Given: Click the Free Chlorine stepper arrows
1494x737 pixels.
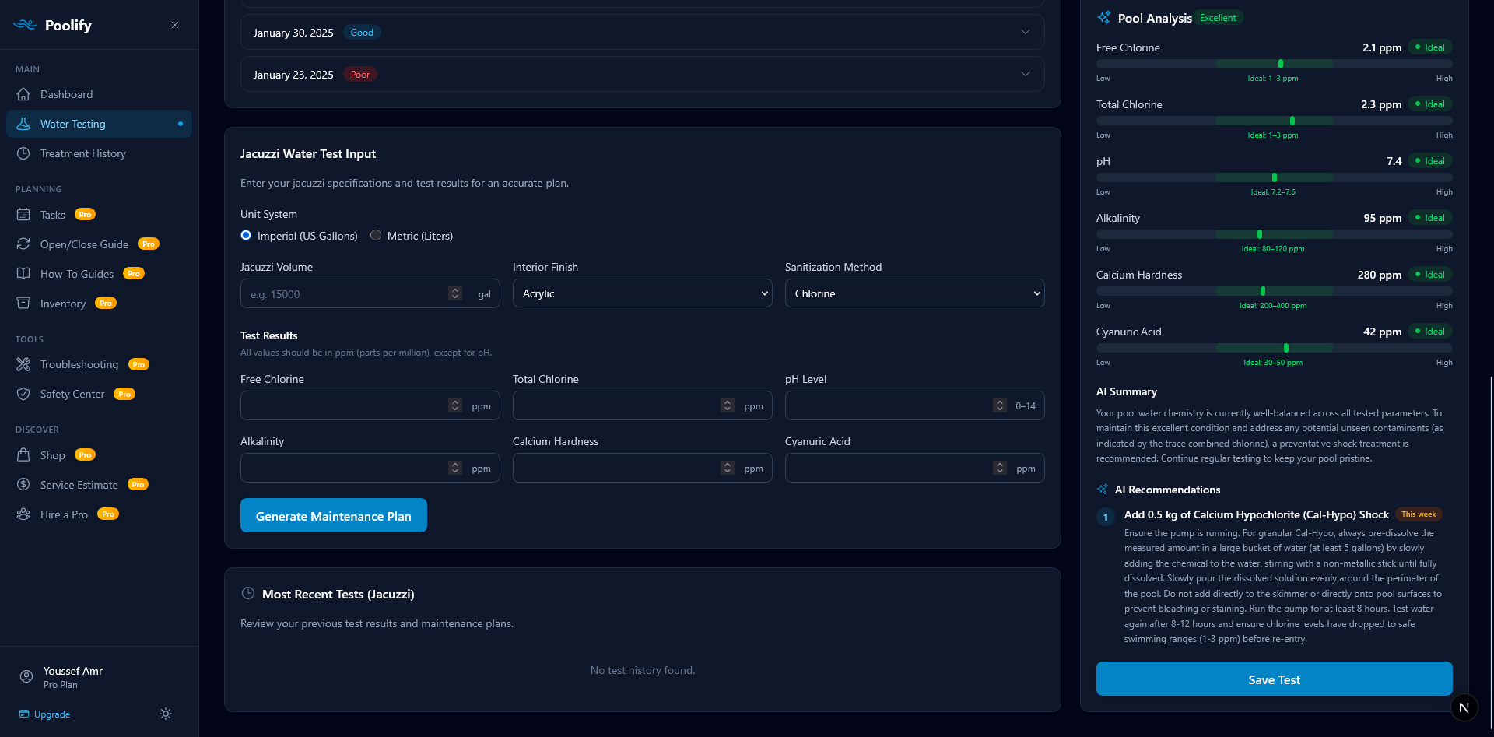Looking at the screenshot, I should pyautogui.click(x=455, y=405).
